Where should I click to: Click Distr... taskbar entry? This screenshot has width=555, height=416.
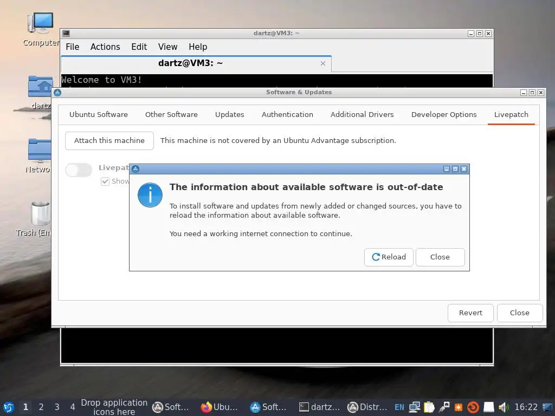367,407
